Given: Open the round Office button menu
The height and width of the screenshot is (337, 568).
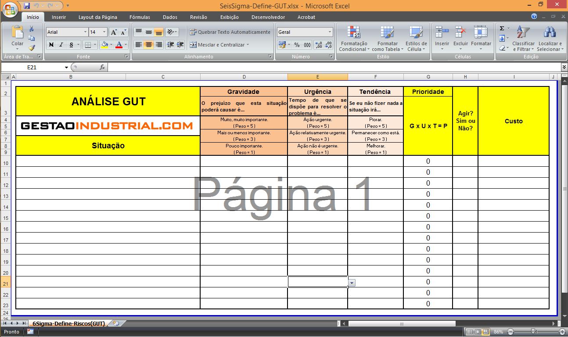Looking at the screenshot, I should pyautogui.click(x=10, y=9).
